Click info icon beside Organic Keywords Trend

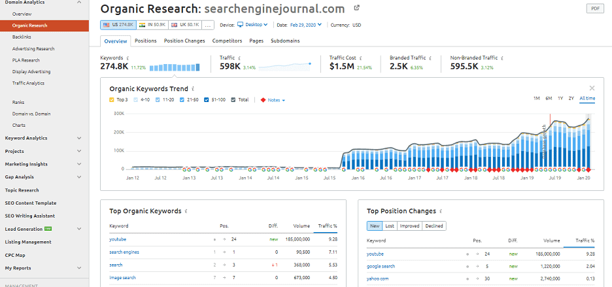click(193, 89)
